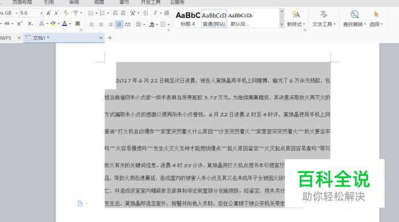399x222 pixels.
Task: Click the strikethrough AB icon
Action: click(x=7, y=24)
